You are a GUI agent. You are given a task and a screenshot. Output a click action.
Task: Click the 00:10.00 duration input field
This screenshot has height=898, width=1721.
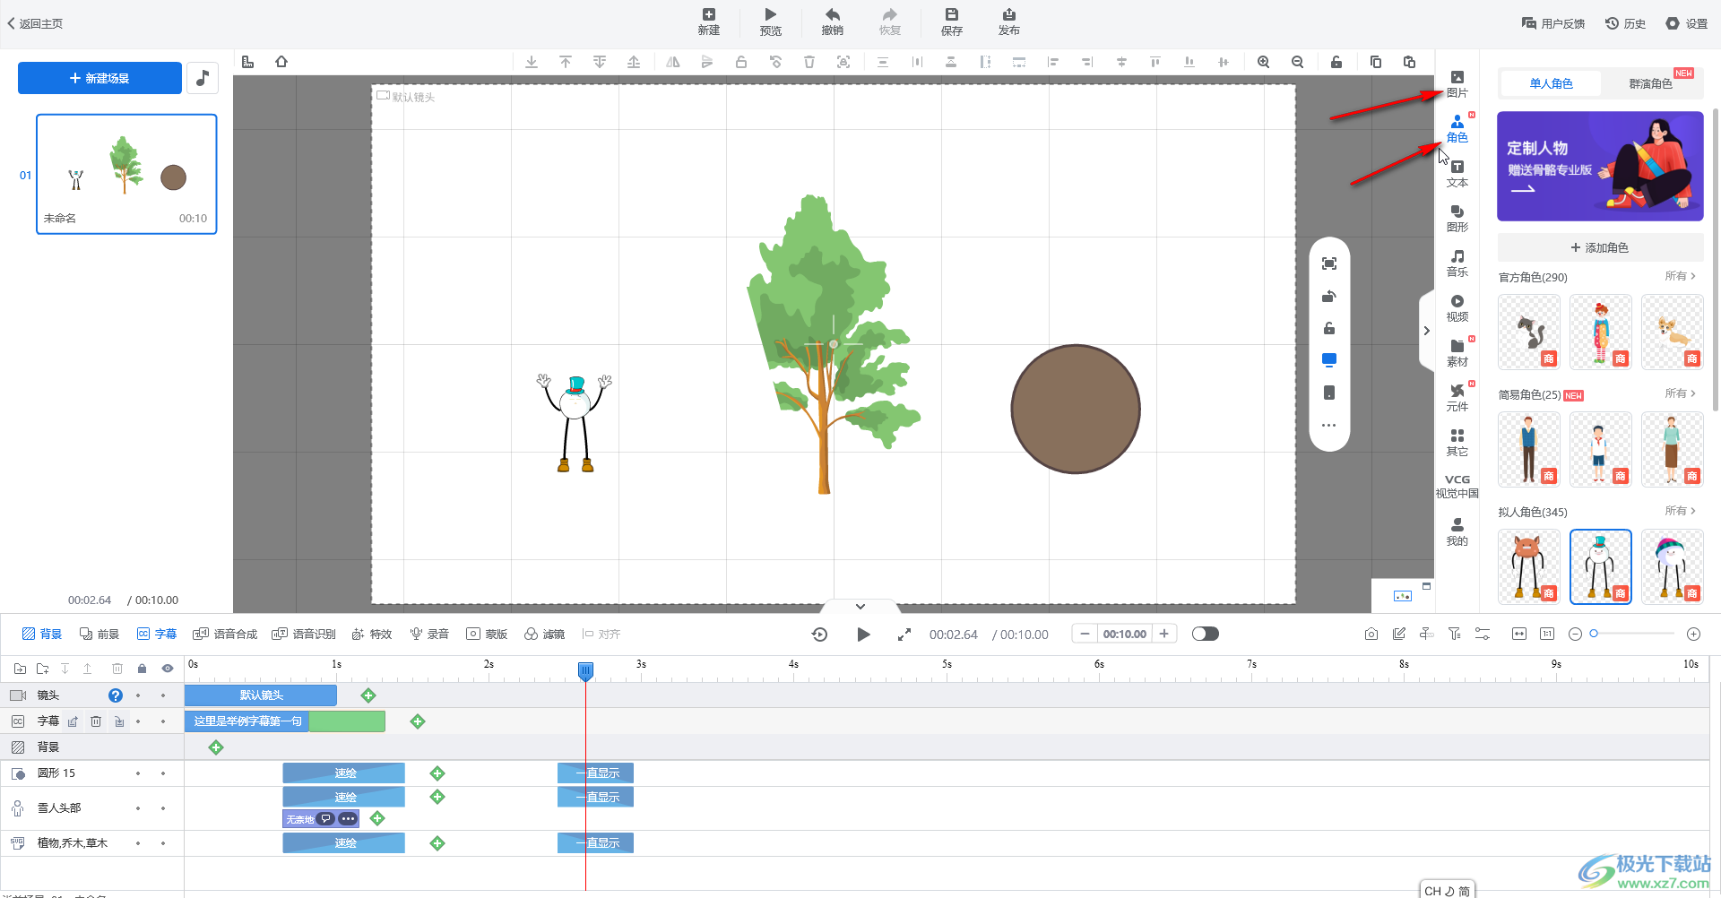(x=1124, y=634)
